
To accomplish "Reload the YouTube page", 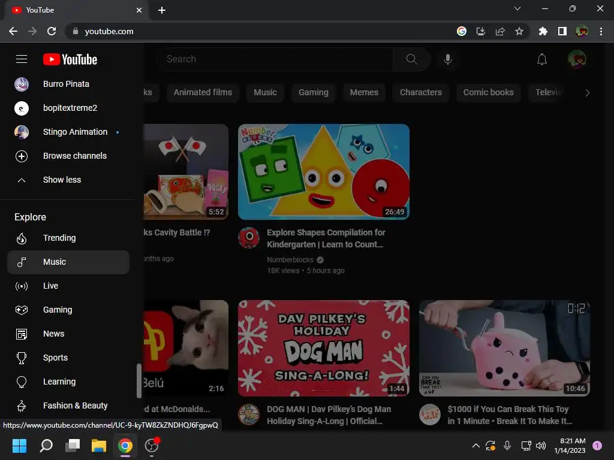I will 52,31.
